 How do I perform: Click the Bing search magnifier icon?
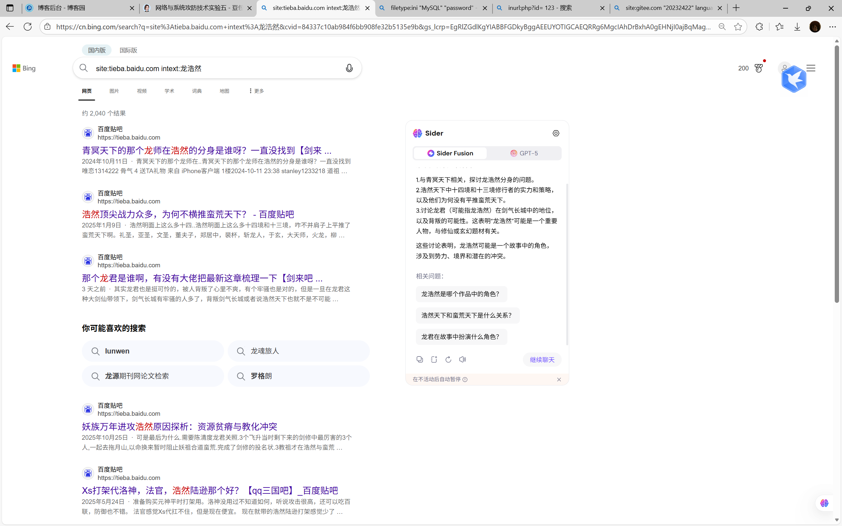(x=84, y=68)
